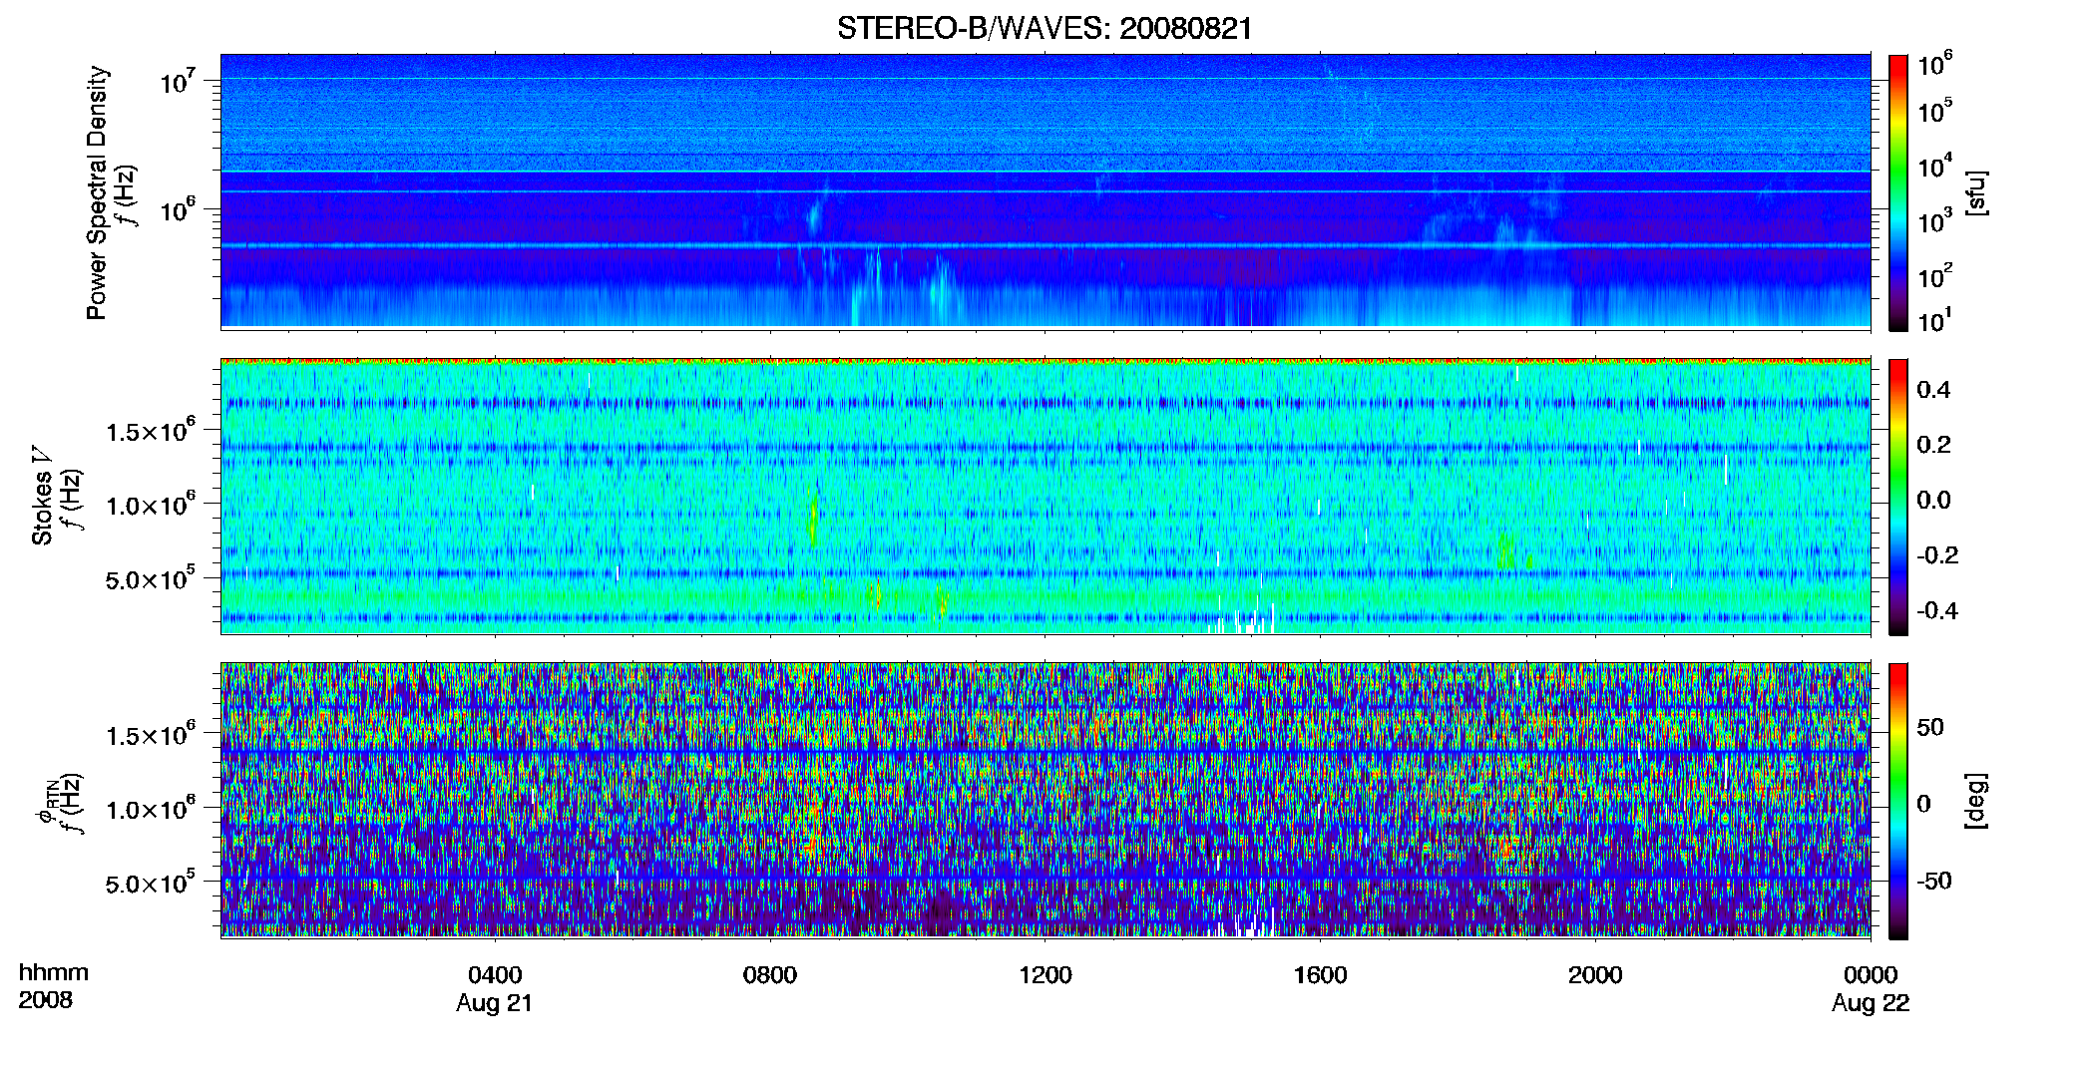Click the "hhmm" time format label
The width and height of the screenshot is (2091, 1077).
pos(54,973)
